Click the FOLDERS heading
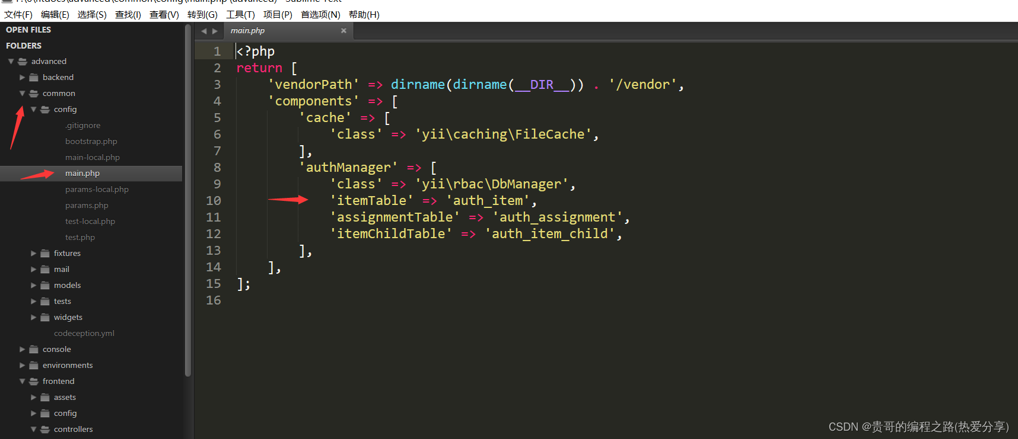 pos(24,46)
